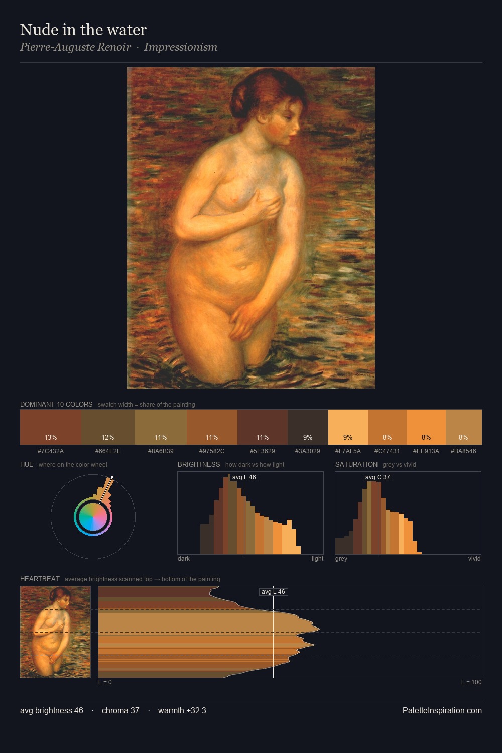Pick the #8A6B39 olive-brown swatch
Viewport: 502px width, 753px height.
point(161,427)
